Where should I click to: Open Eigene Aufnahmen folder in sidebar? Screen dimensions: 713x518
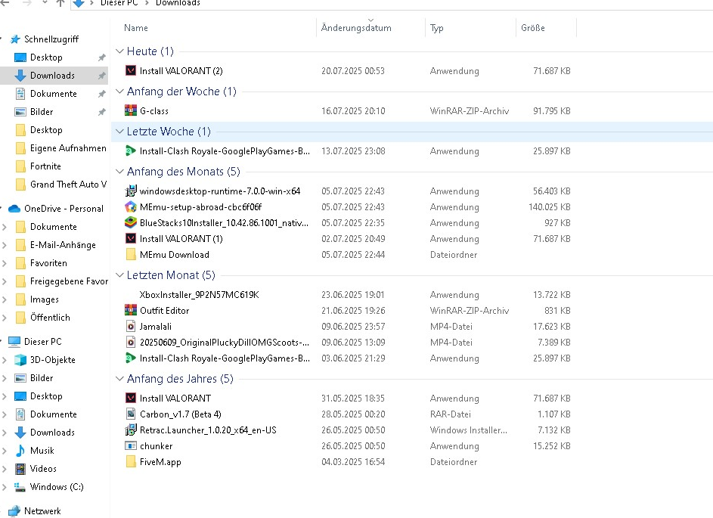68,147
